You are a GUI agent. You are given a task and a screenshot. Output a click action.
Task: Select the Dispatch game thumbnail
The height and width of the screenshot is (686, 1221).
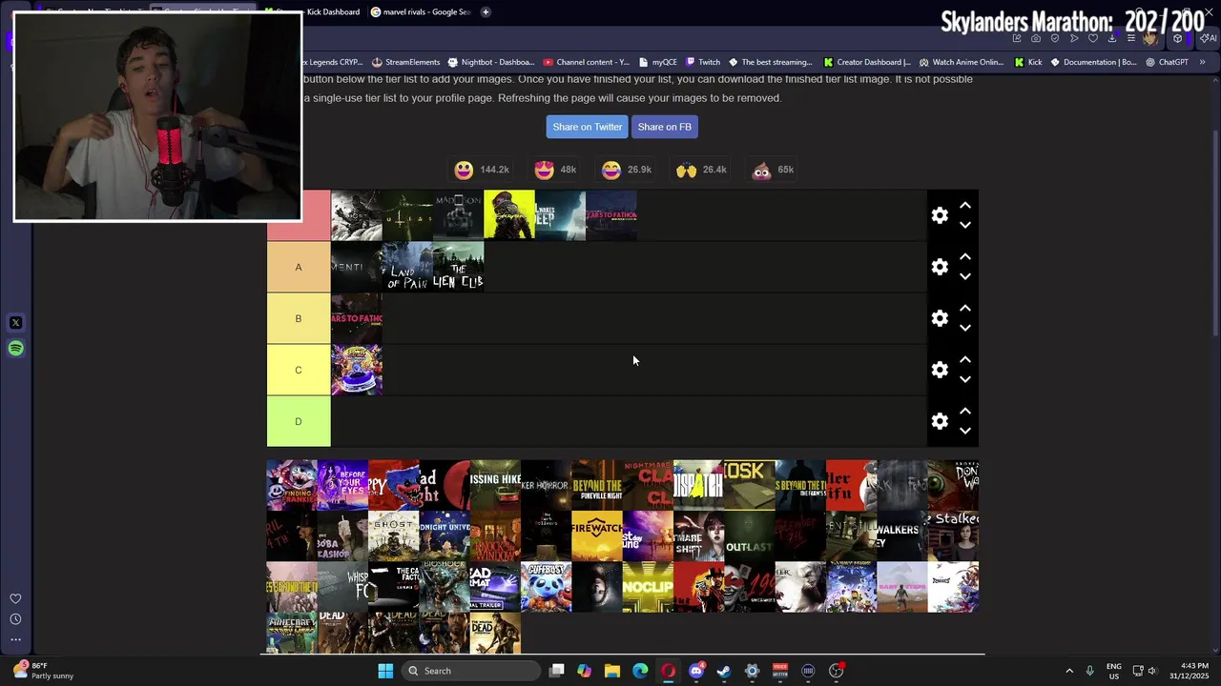click(698, 486)
